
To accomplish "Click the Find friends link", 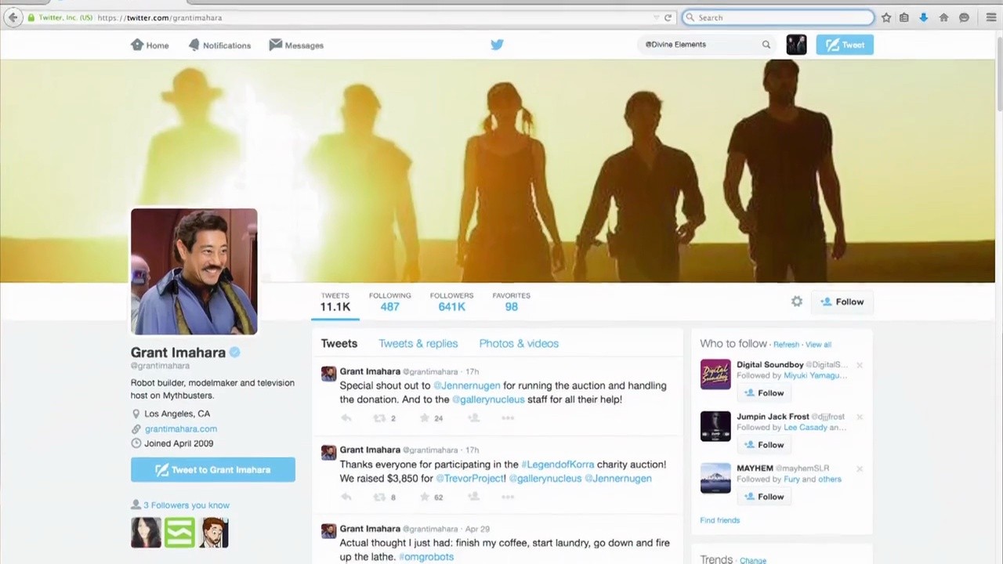I will 719,520.
